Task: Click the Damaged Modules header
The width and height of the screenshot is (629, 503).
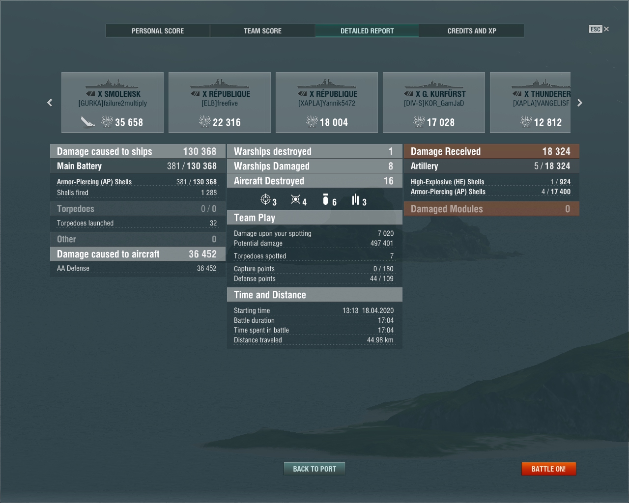Action: click(491, 209)
